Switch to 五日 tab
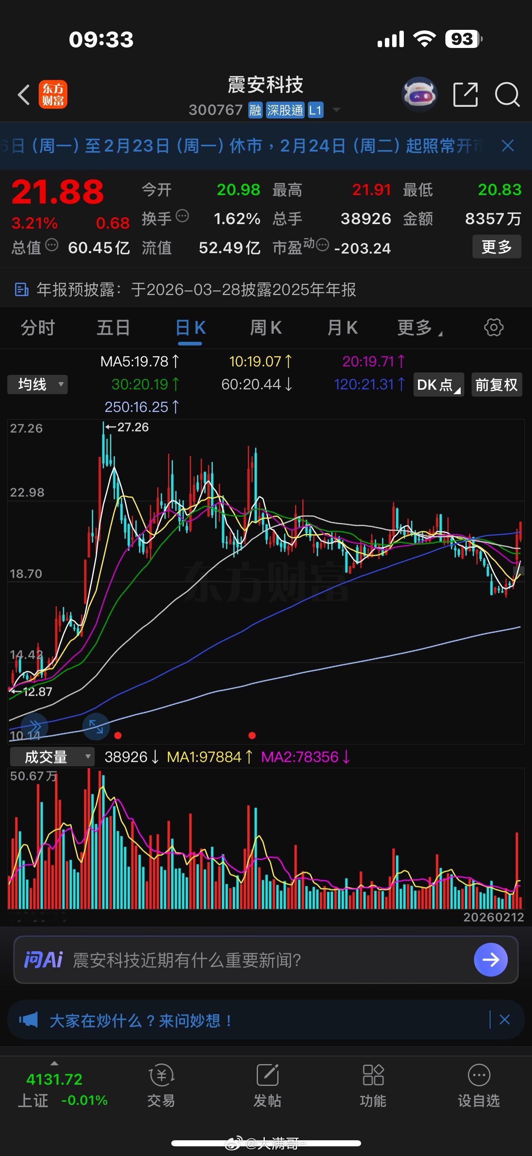532x1156 pixels. [x=114, y=328]
